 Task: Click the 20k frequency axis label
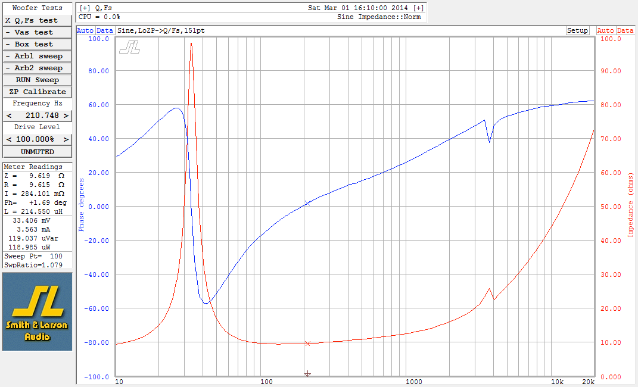(x=588, y=382)
